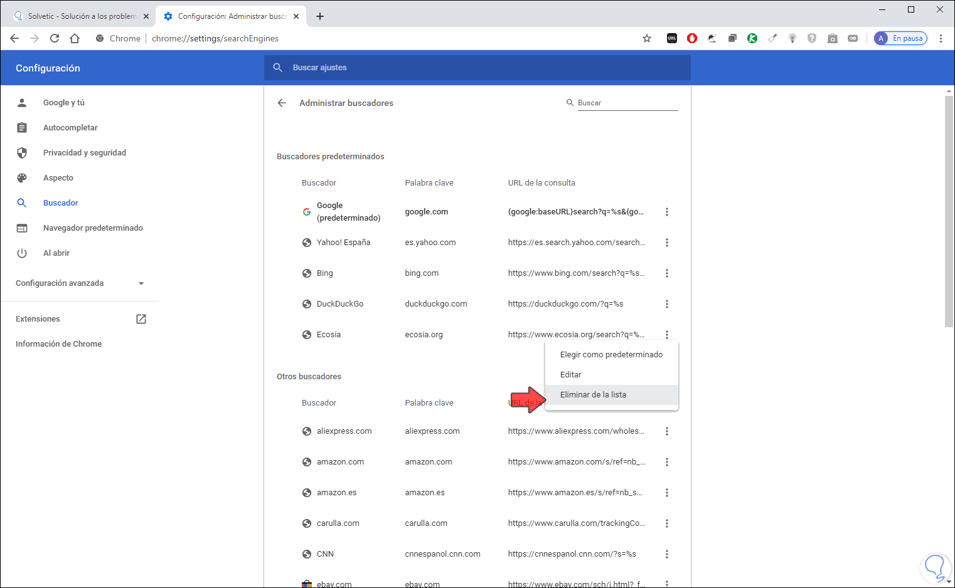The width and height of the screenshot is (955, 588).
Task: Click the globe icon beside Ecosia
Action: coord(307,335)
